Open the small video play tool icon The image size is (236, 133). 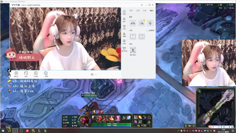[36, 74]
